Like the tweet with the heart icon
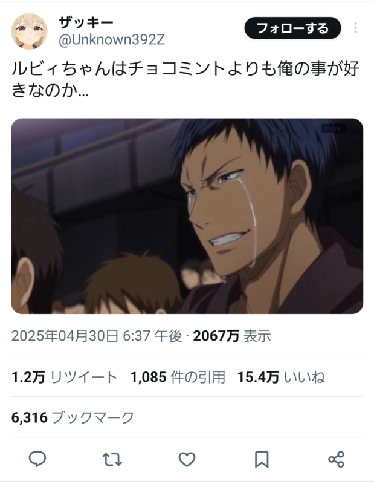 tap(187, 459)
